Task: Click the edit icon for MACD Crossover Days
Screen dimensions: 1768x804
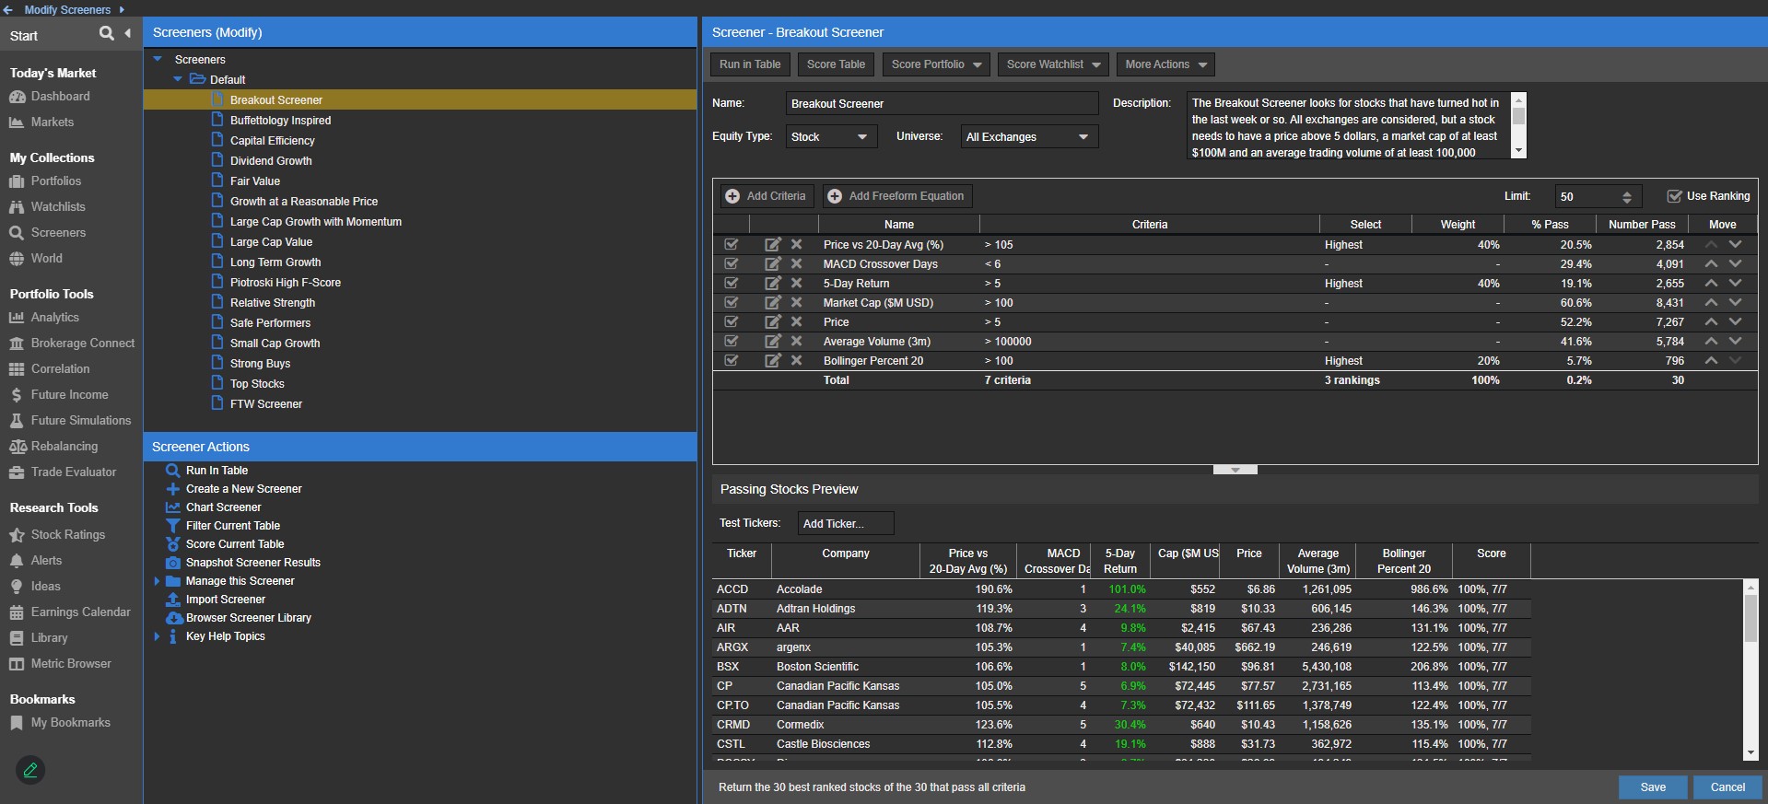Action: 772,264
